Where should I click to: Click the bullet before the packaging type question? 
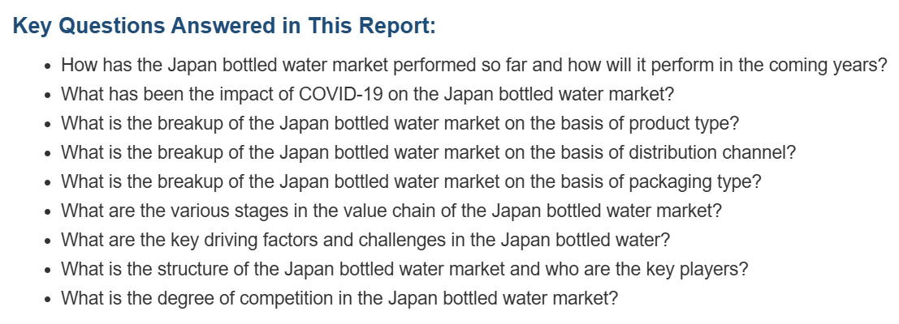point(49,183)
